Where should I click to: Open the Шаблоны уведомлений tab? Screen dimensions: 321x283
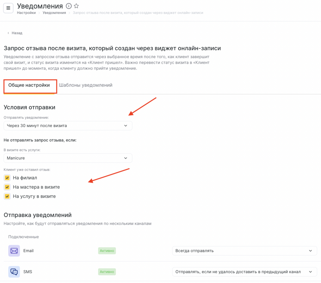click(x=86, y=85)
